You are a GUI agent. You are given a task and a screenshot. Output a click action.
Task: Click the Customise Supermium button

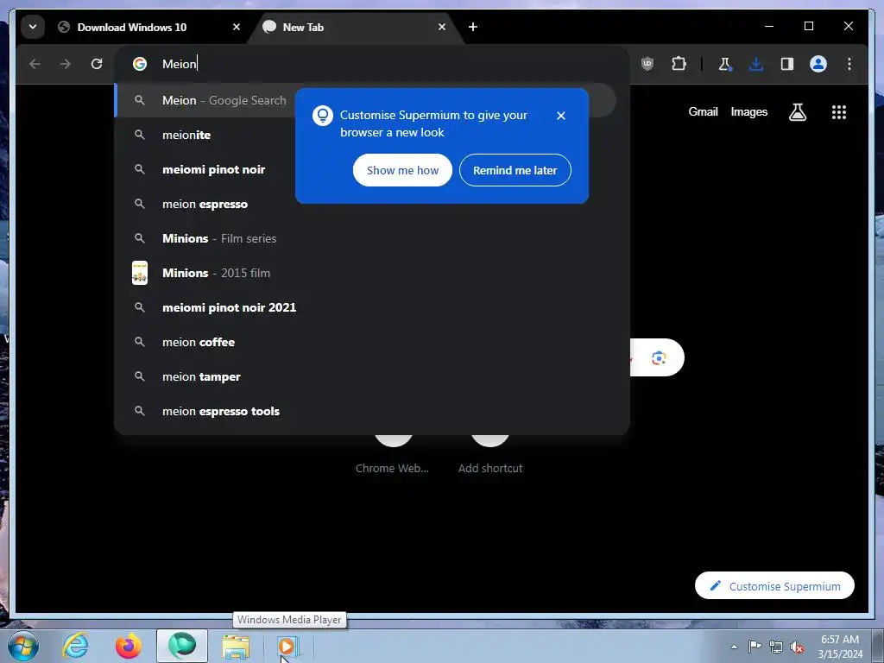pos(774,586)
